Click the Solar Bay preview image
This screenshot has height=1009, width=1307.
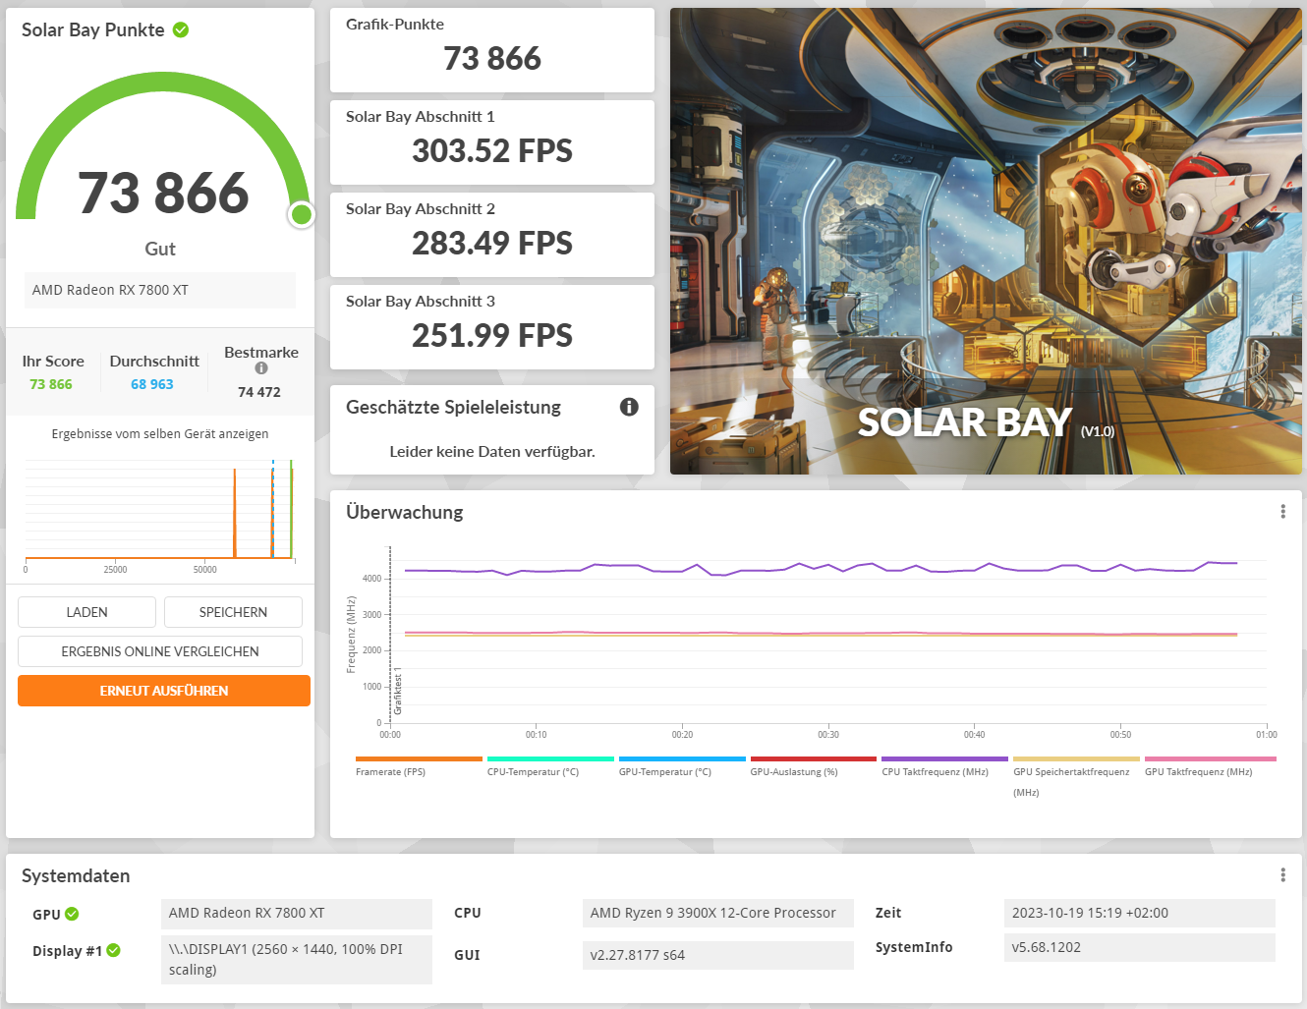coord(986,241)
